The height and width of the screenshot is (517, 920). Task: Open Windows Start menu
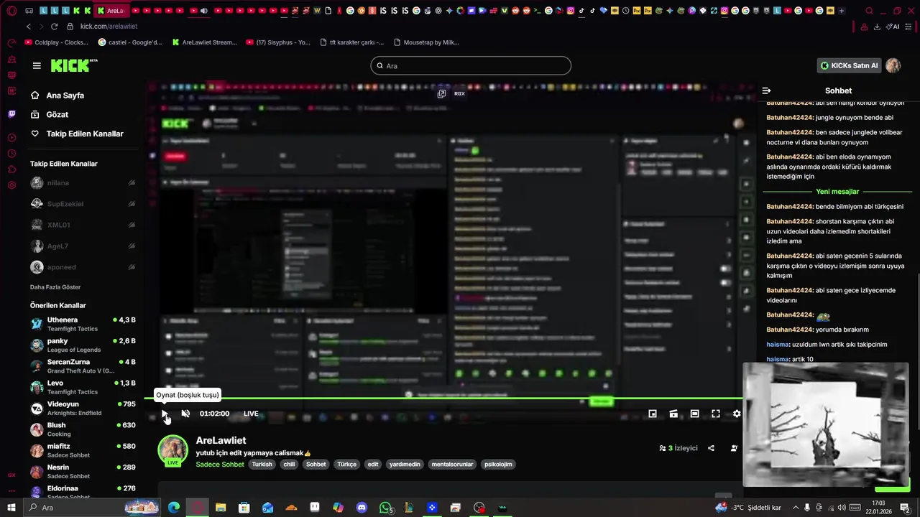(x=11, y=508)
